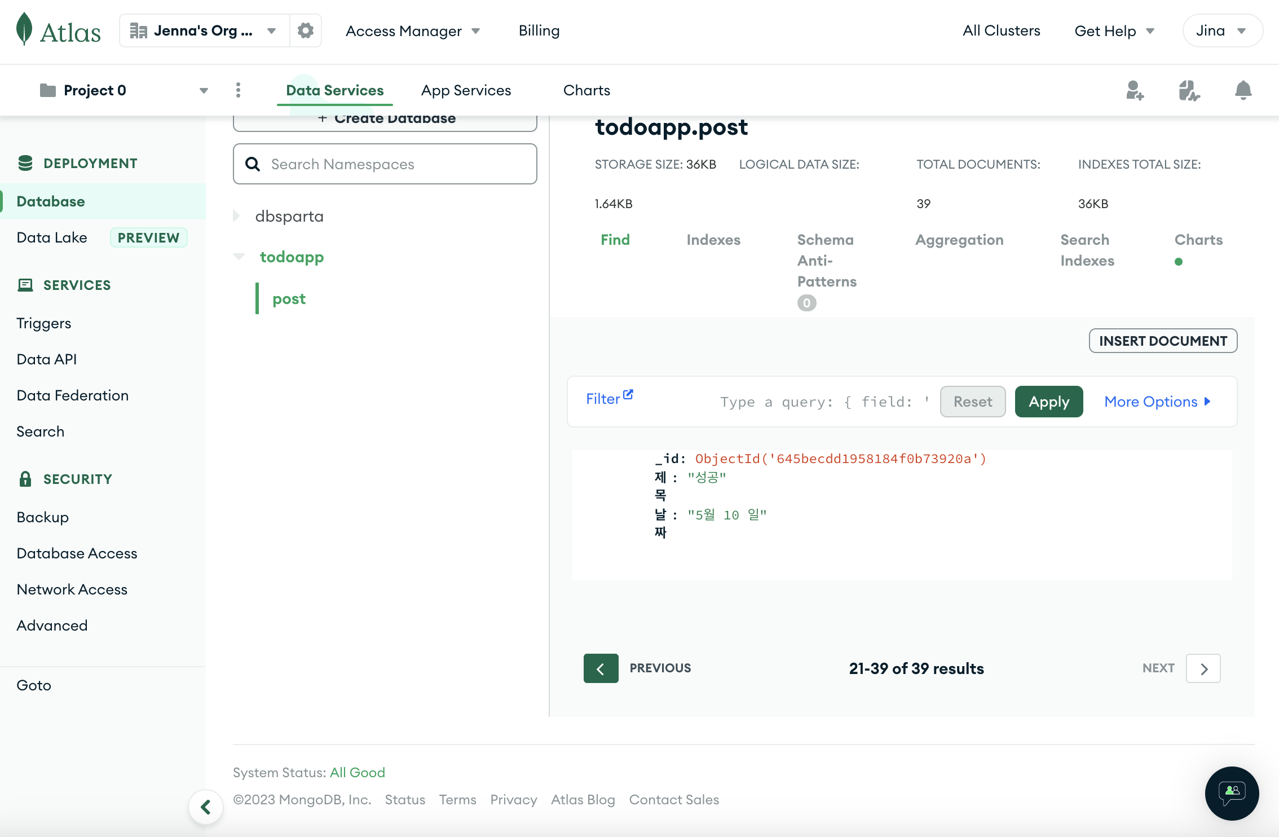Viewport: 1279px width, 837px height.
Task: Open the collection Charts tab
Action: [x=1198, y=240]
